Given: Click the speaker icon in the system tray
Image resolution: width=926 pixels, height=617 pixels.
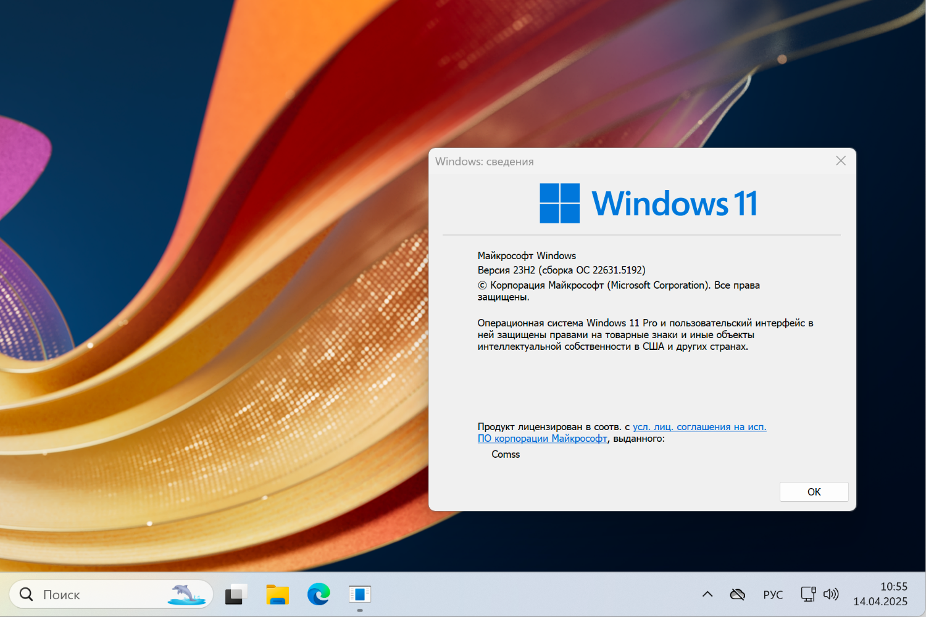Looking at the screenshot, I should [831, 594].
